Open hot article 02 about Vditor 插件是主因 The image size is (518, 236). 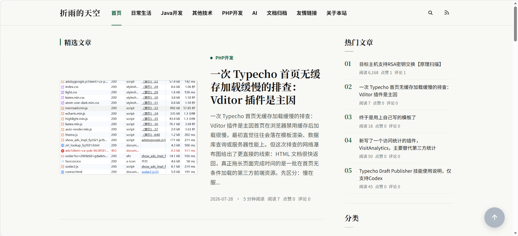pos(404,91)
